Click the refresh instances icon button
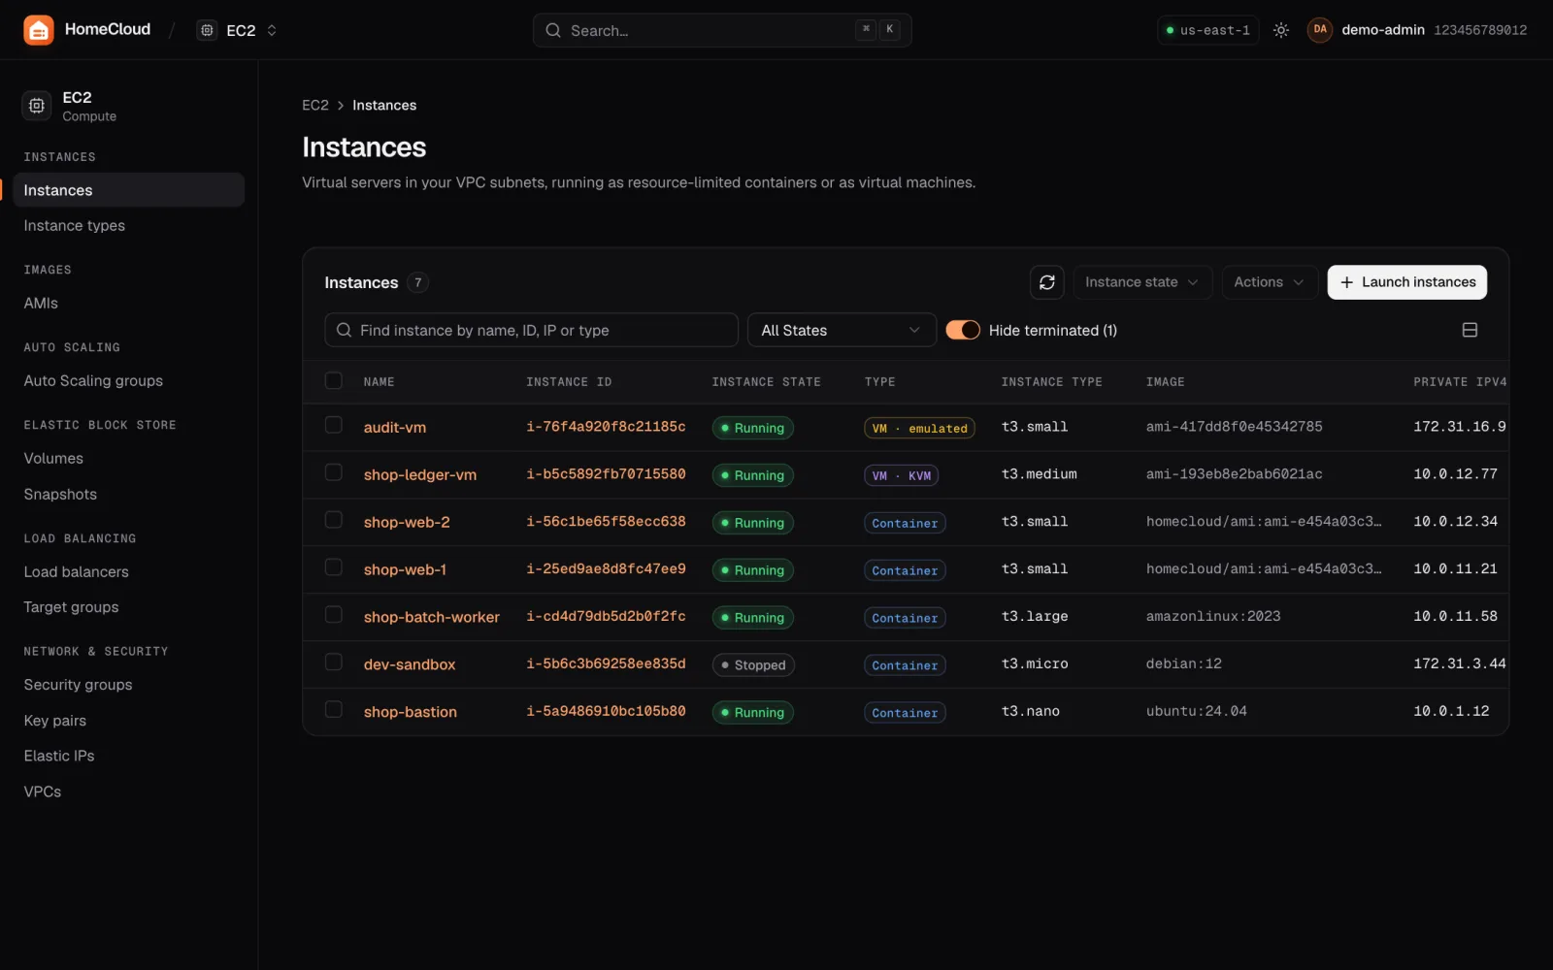The image size is (1553, 970). [x=1046, y=282]
